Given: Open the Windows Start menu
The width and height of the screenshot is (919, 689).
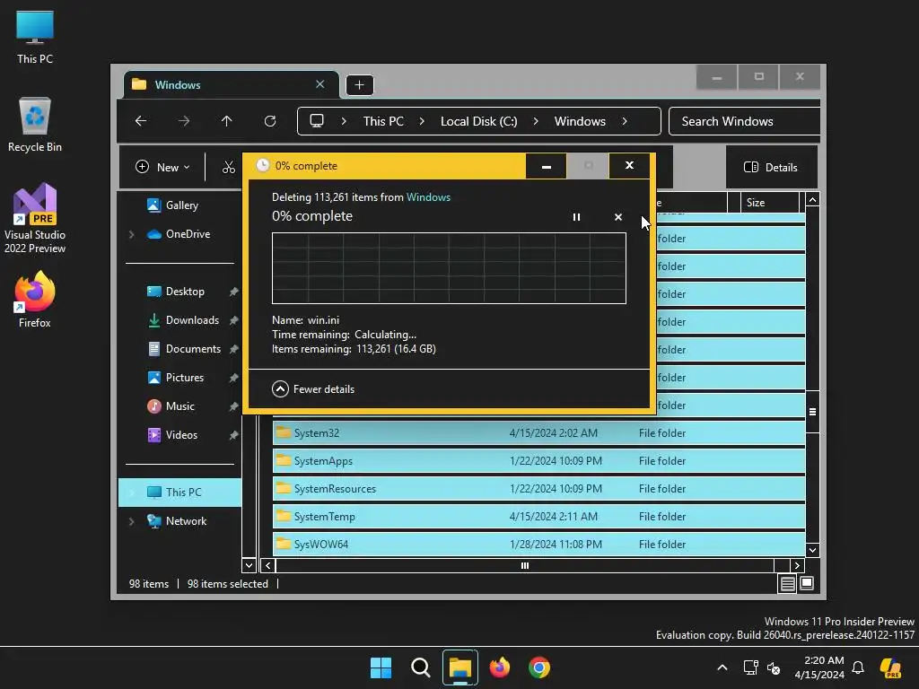Looking at the screenshot, I should (x=381, y=667).
